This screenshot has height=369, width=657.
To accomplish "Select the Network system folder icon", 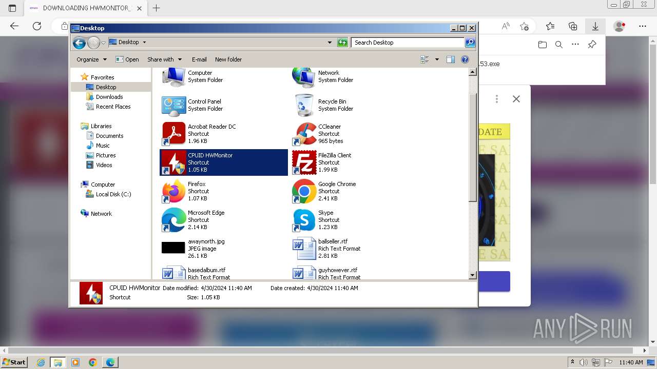I will (304, 77).
